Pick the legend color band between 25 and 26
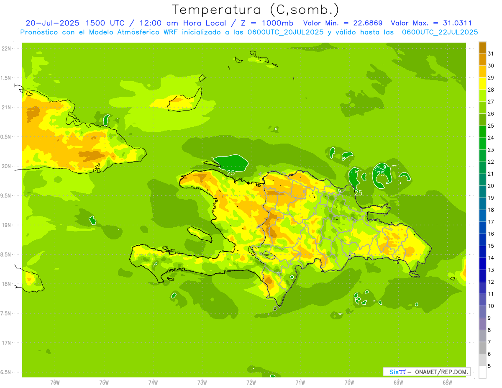Image resolution: width=502 pixels, height=388 pixels. point(482,120)
